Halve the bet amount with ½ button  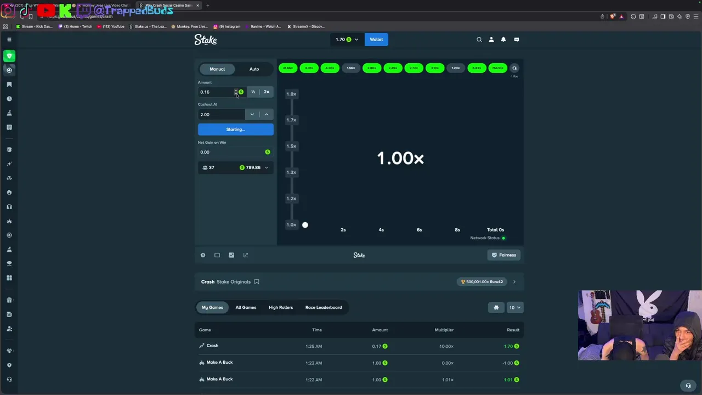coord(253,92)
